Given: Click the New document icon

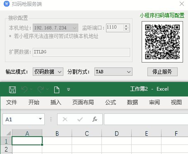Looking at the screenshot, I should tap(57, 90).
